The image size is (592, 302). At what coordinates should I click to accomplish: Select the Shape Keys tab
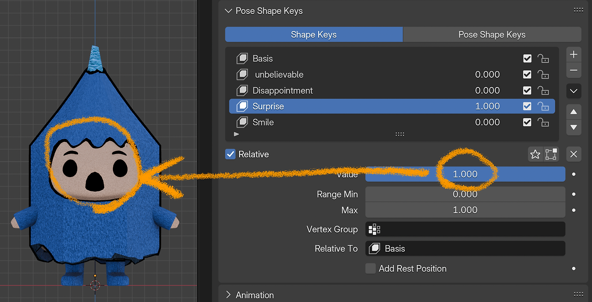pos(314,34)
